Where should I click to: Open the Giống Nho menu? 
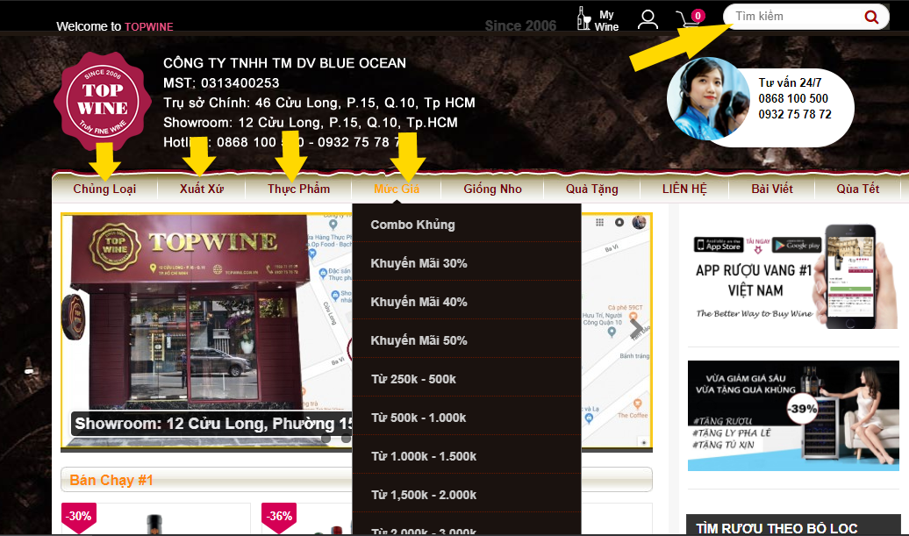[x=493, y=189]
